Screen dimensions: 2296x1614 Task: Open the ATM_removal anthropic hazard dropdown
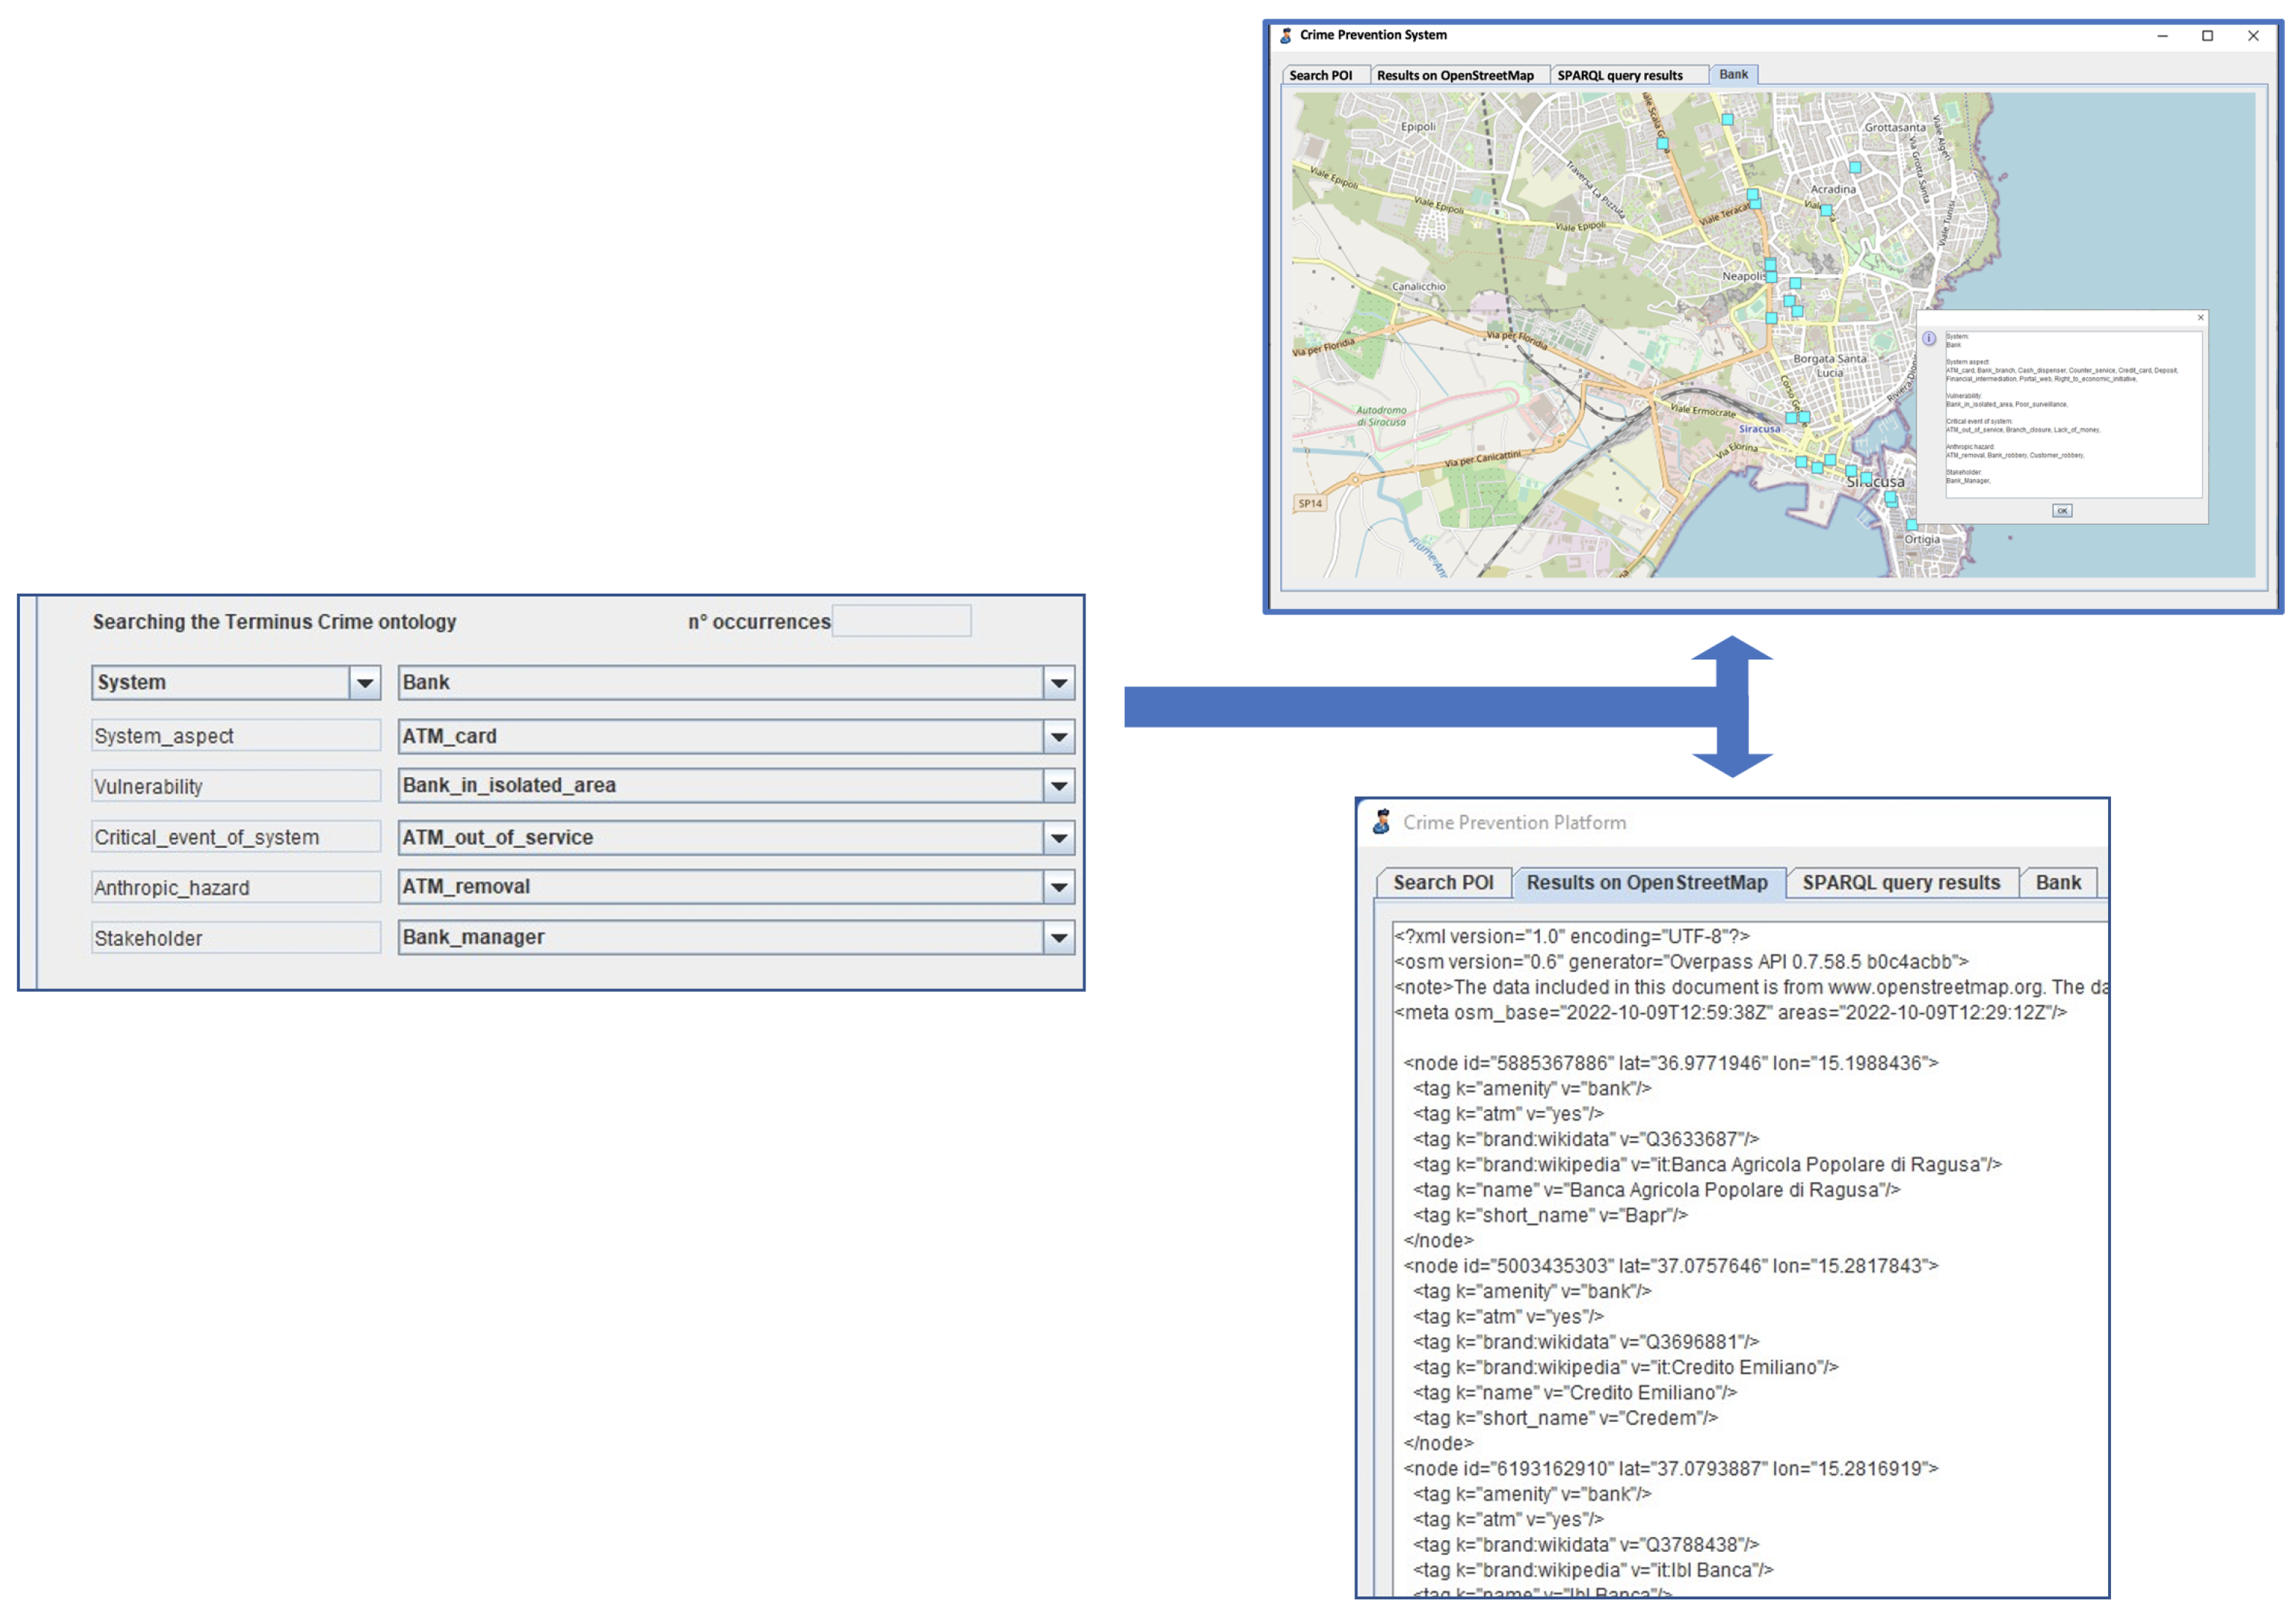(x=1058, y=887)
